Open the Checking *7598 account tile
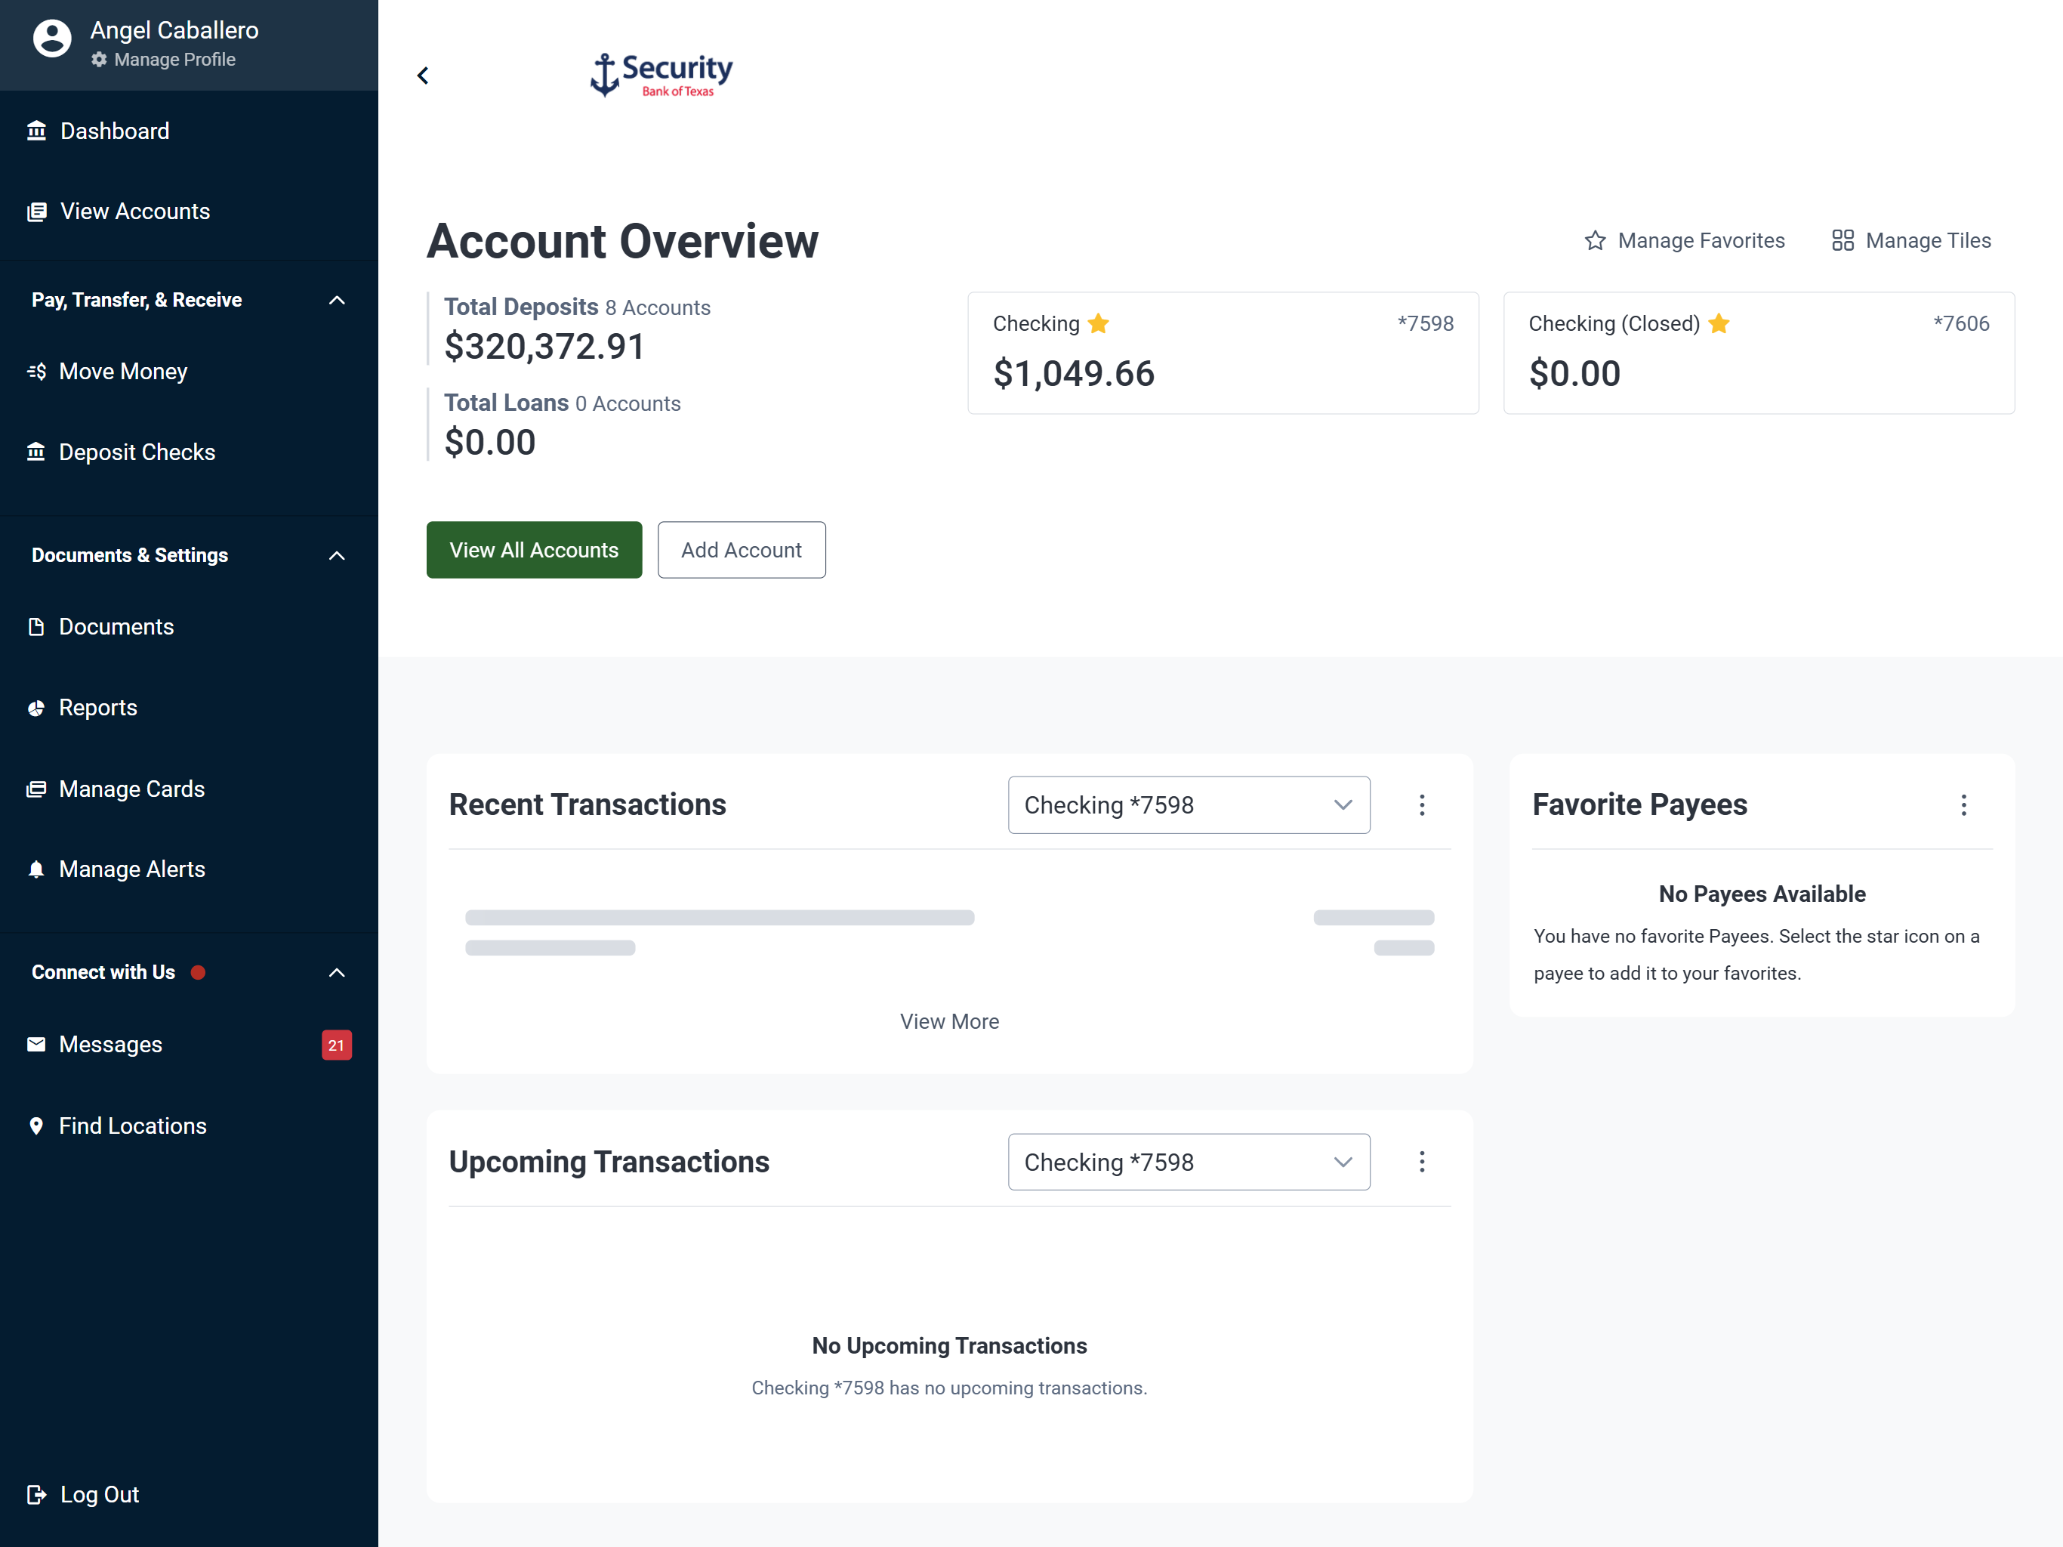The width and height of the screenshot is (2063, 1547). (x=1223, y=353)
